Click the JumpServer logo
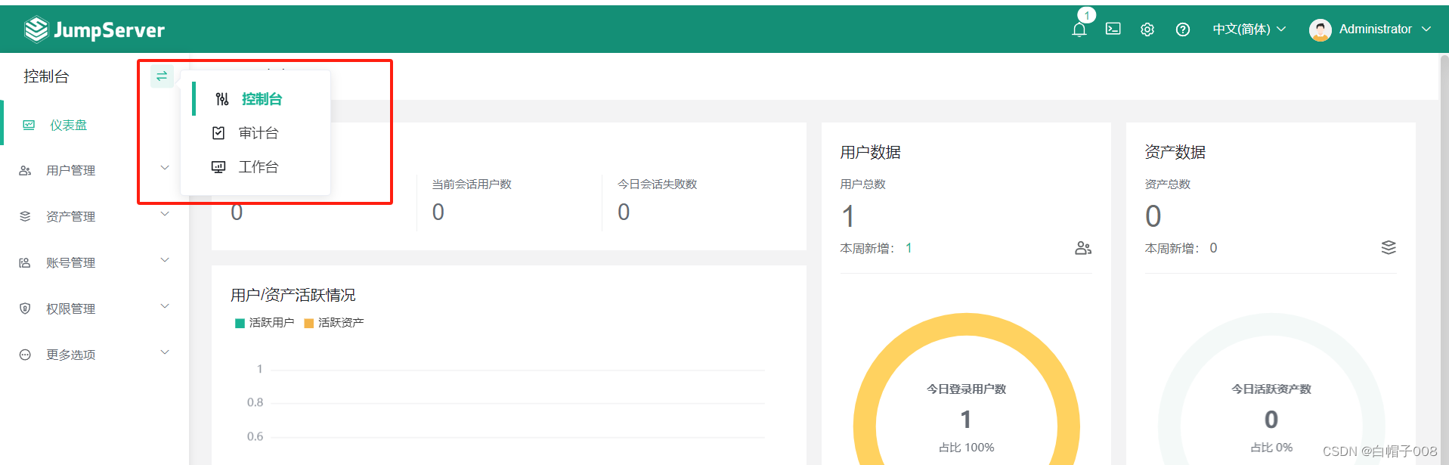 pos(94,29)
